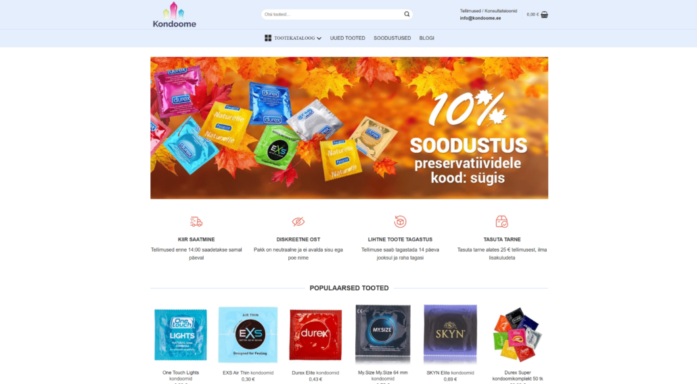Open the Soodustused menu item
The image size is (697, 384).
[x=392, y=38]
